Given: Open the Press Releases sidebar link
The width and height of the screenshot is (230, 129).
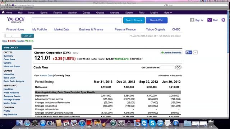Looking at the screenshot, I should pos(11,92).
